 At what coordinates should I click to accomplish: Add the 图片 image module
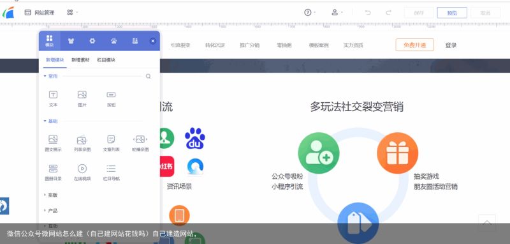click(82, 99)
